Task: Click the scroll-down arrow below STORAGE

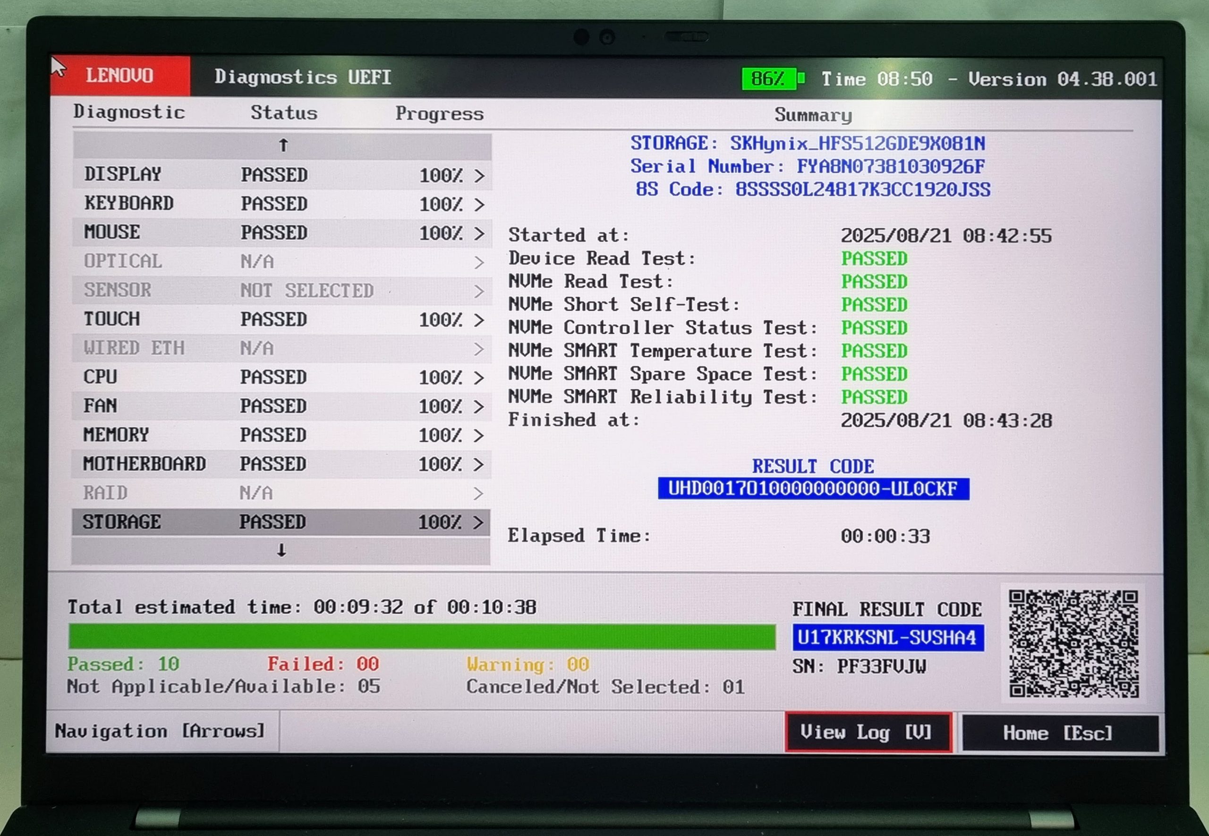Action: pos(281,551)
